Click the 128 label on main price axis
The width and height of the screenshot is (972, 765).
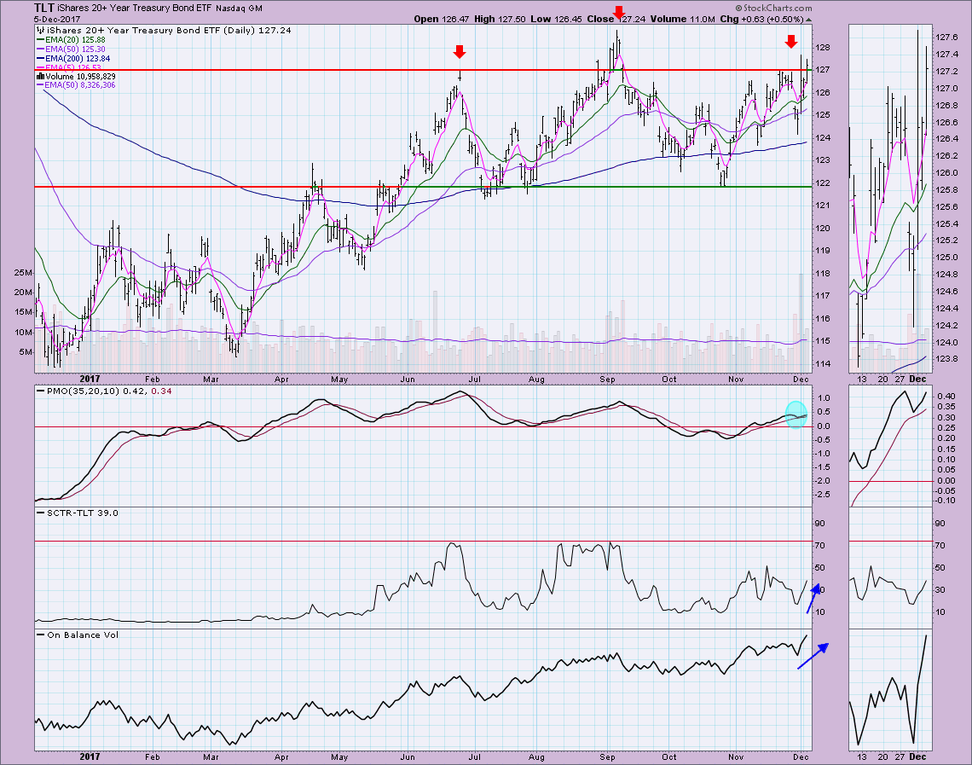pos(823,48)
